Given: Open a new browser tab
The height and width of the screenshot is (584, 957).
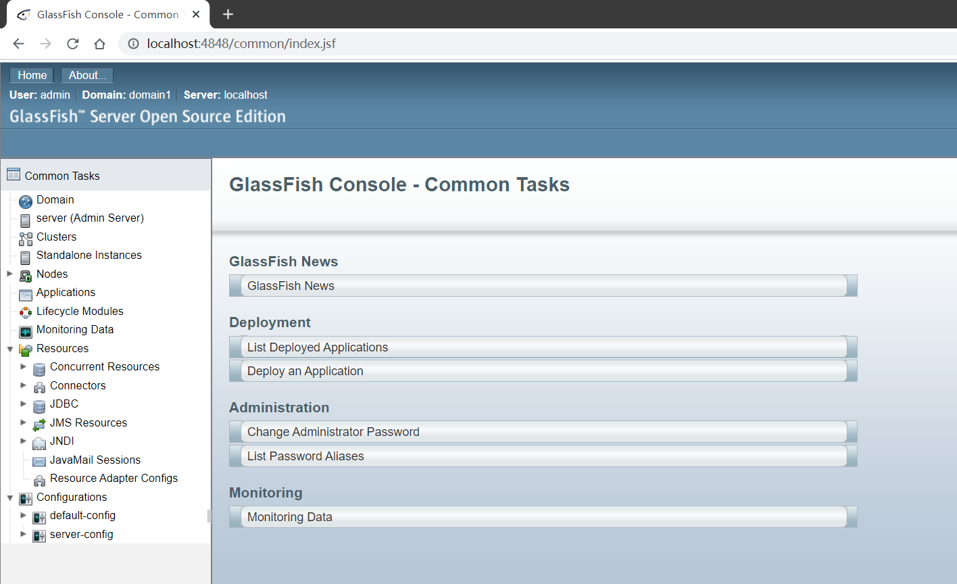Looking at the screenshot, I should (x=228, y=14).
